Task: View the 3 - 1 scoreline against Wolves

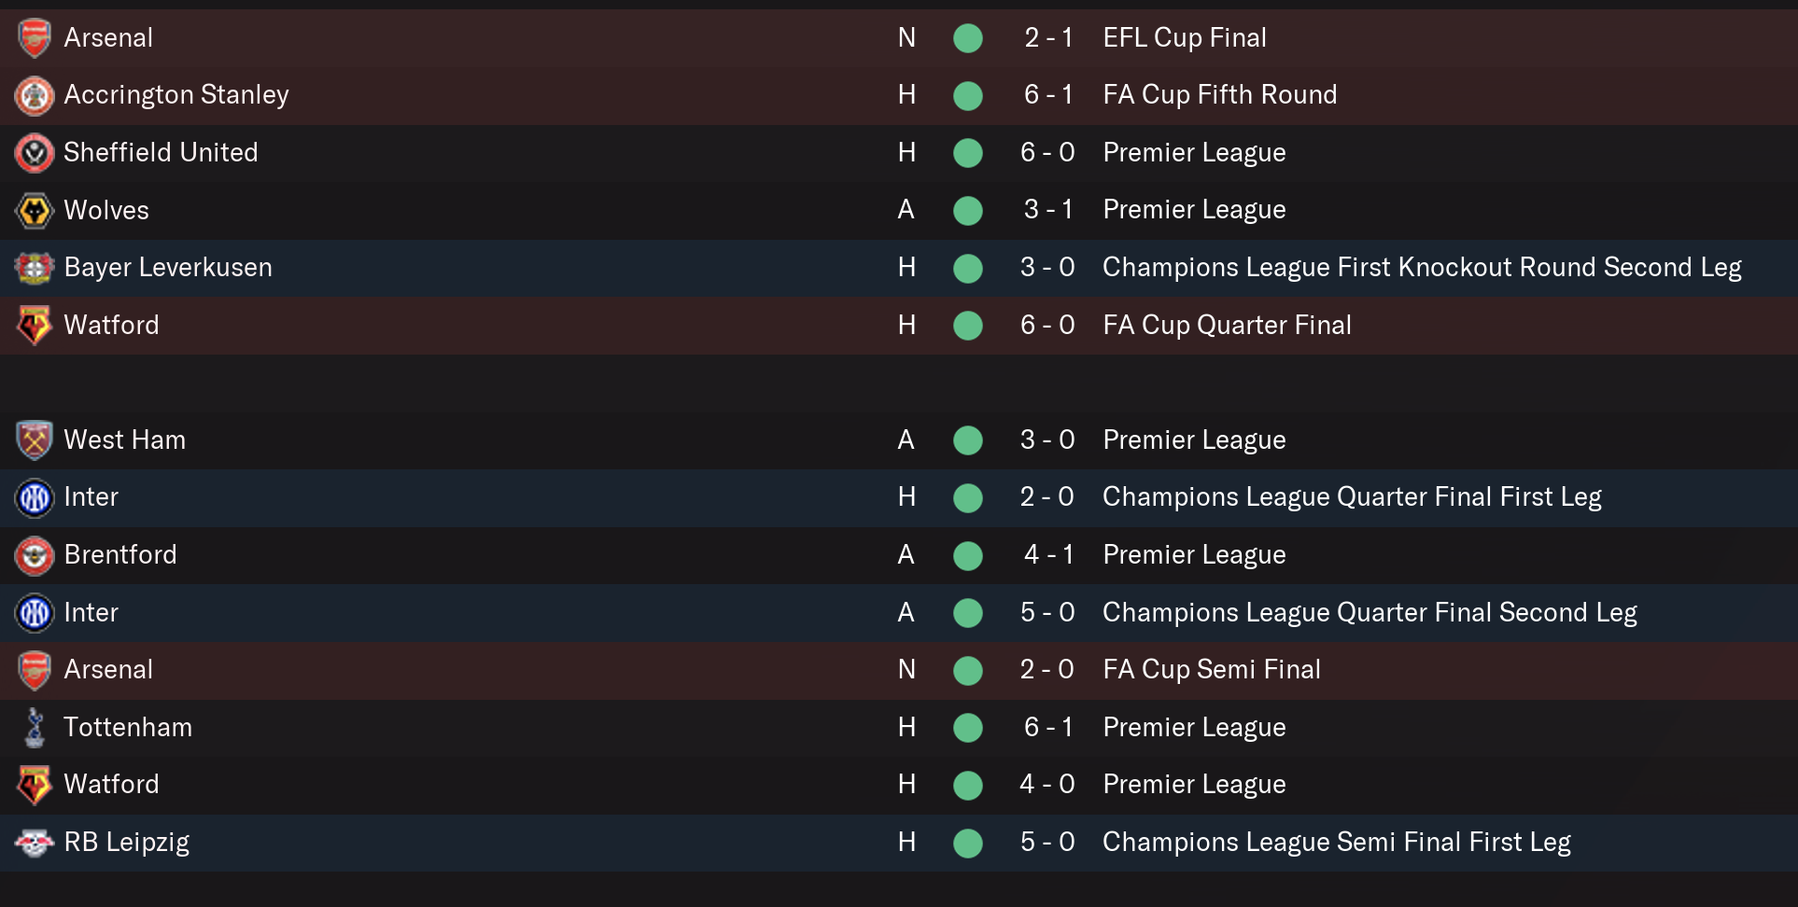Action: (x=1047, y=209)
